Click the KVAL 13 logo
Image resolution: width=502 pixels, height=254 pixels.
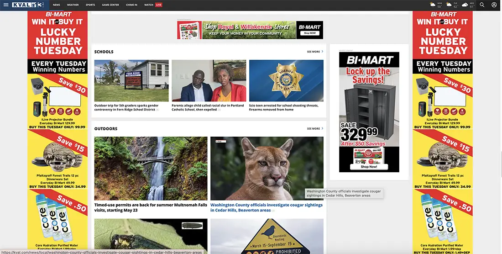(x=27, y=5)
